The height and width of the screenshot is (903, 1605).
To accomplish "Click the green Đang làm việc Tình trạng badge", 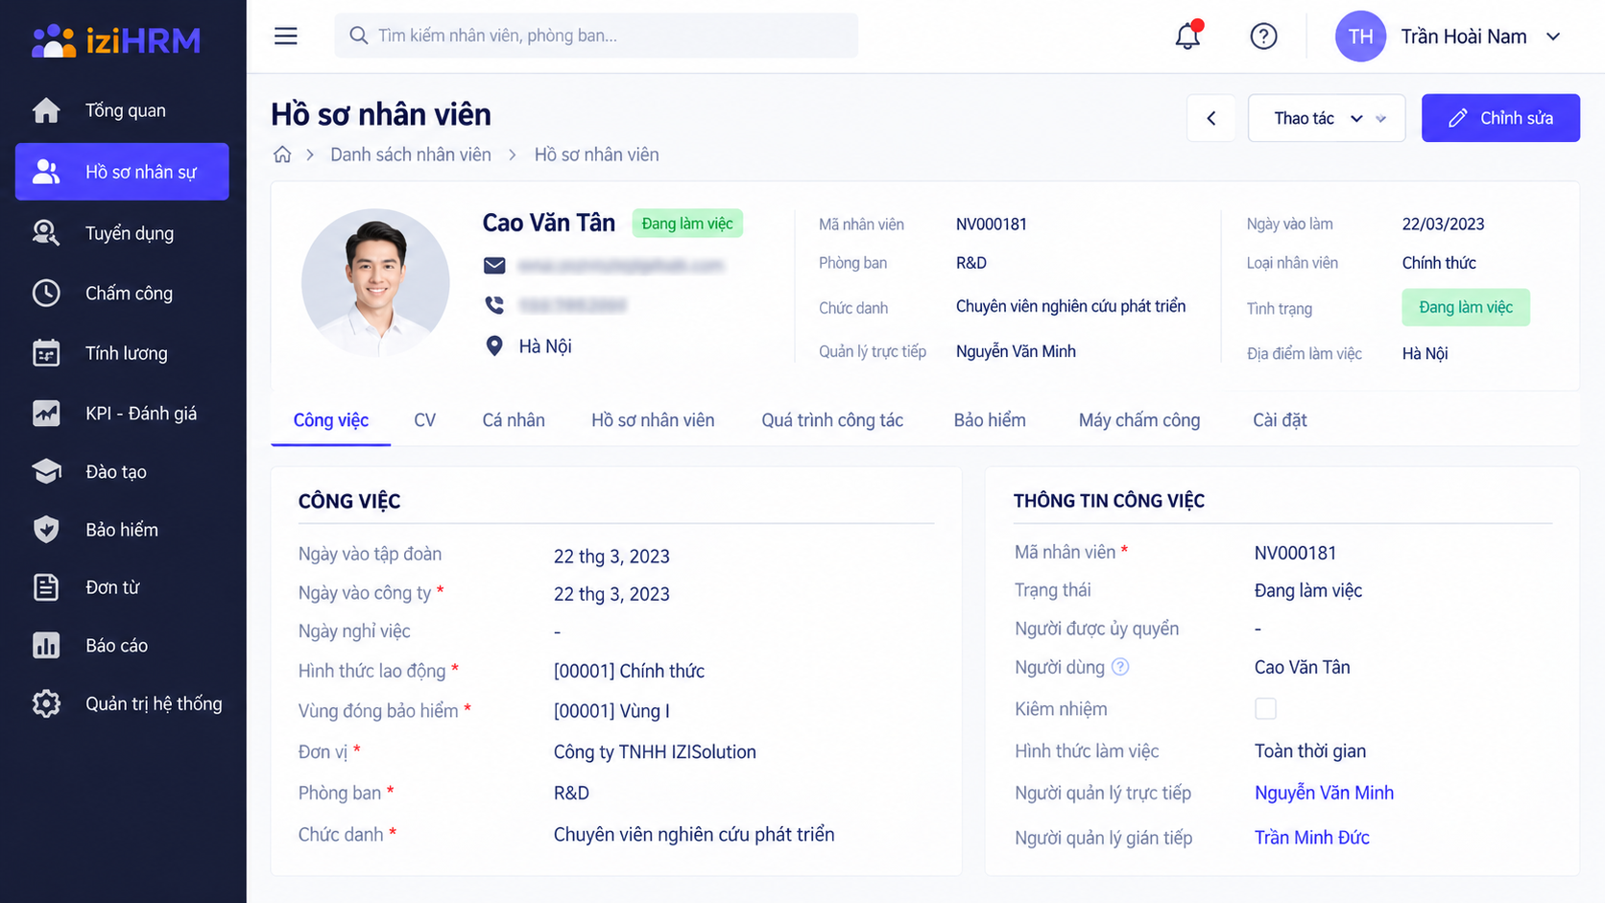I will 1466,307.
